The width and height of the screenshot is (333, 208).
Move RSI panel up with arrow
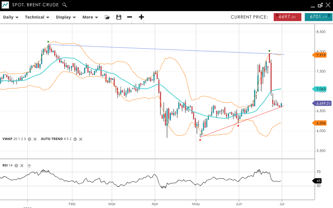click(29, 166)
